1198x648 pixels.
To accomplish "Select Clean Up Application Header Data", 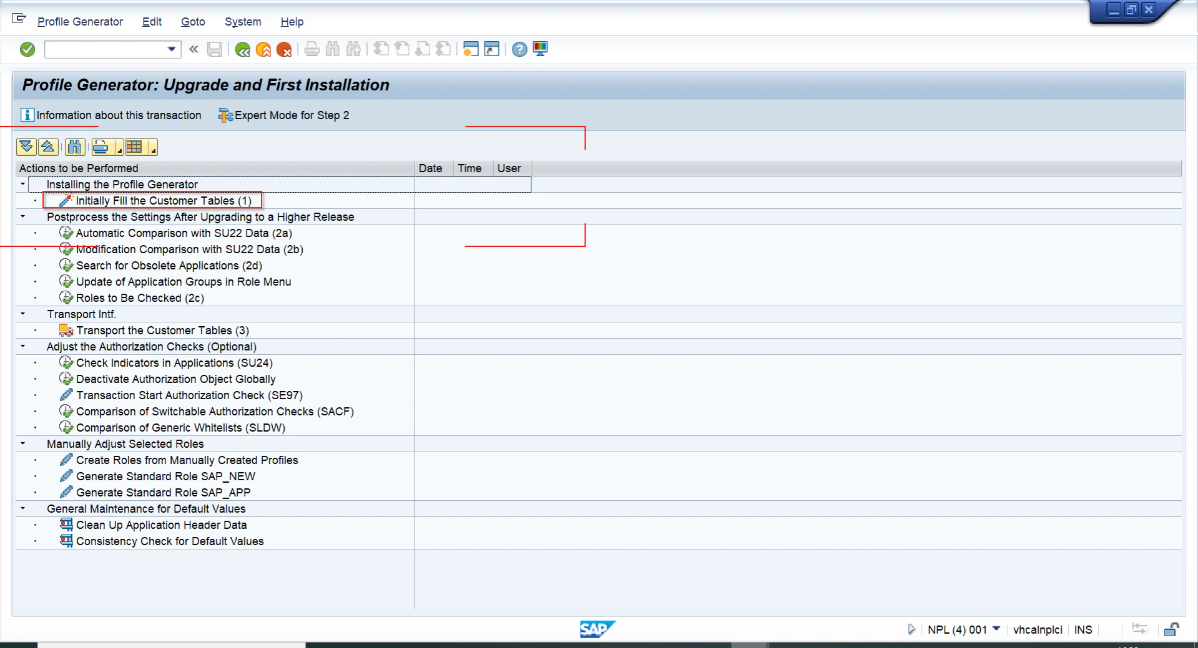I will [161, 525].
